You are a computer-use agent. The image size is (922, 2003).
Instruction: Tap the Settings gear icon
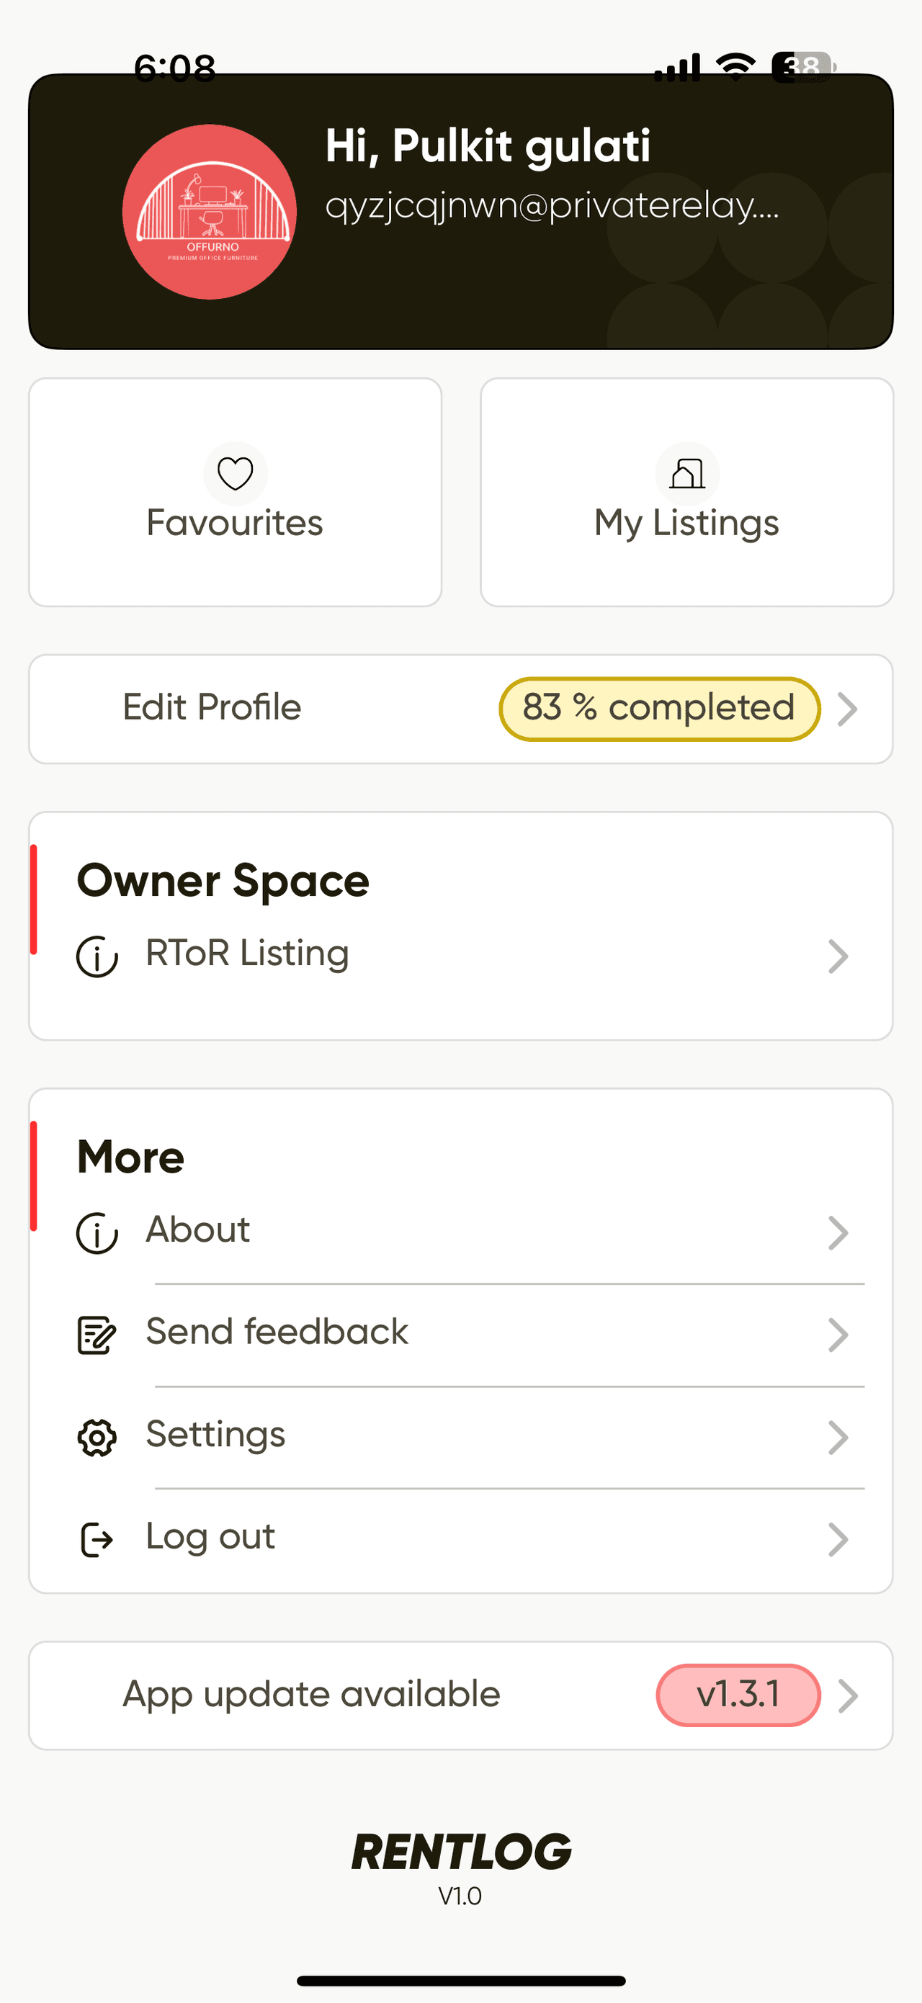97,1437
